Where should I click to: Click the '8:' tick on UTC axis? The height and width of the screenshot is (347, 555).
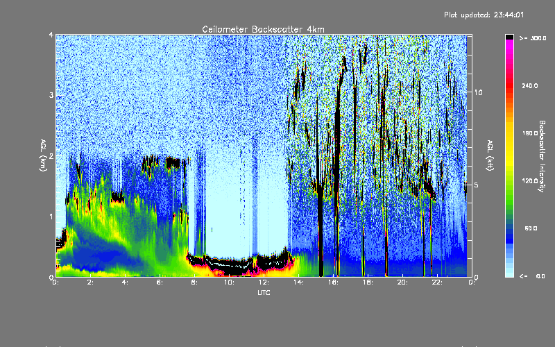[194, 282]
